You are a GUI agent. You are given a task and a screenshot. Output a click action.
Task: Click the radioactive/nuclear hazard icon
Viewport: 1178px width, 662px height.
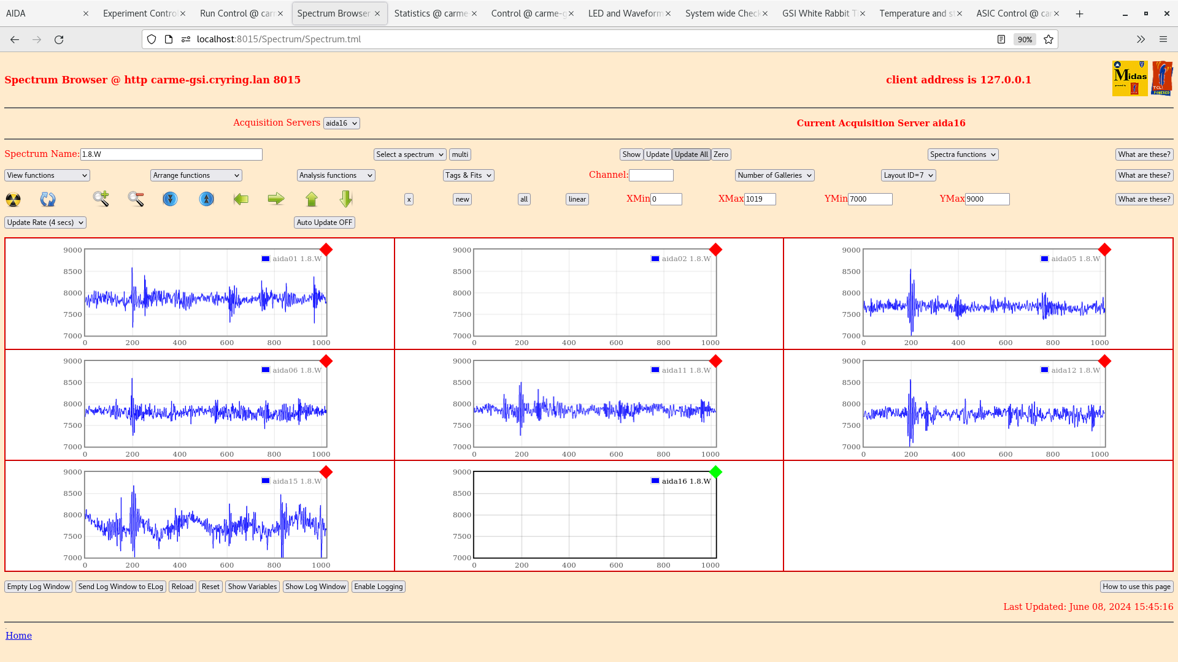tap(13, 199)
